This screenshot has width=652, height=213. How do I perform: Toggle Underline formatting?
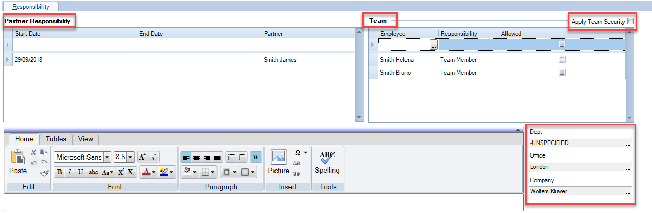click(x=81, y=172)
